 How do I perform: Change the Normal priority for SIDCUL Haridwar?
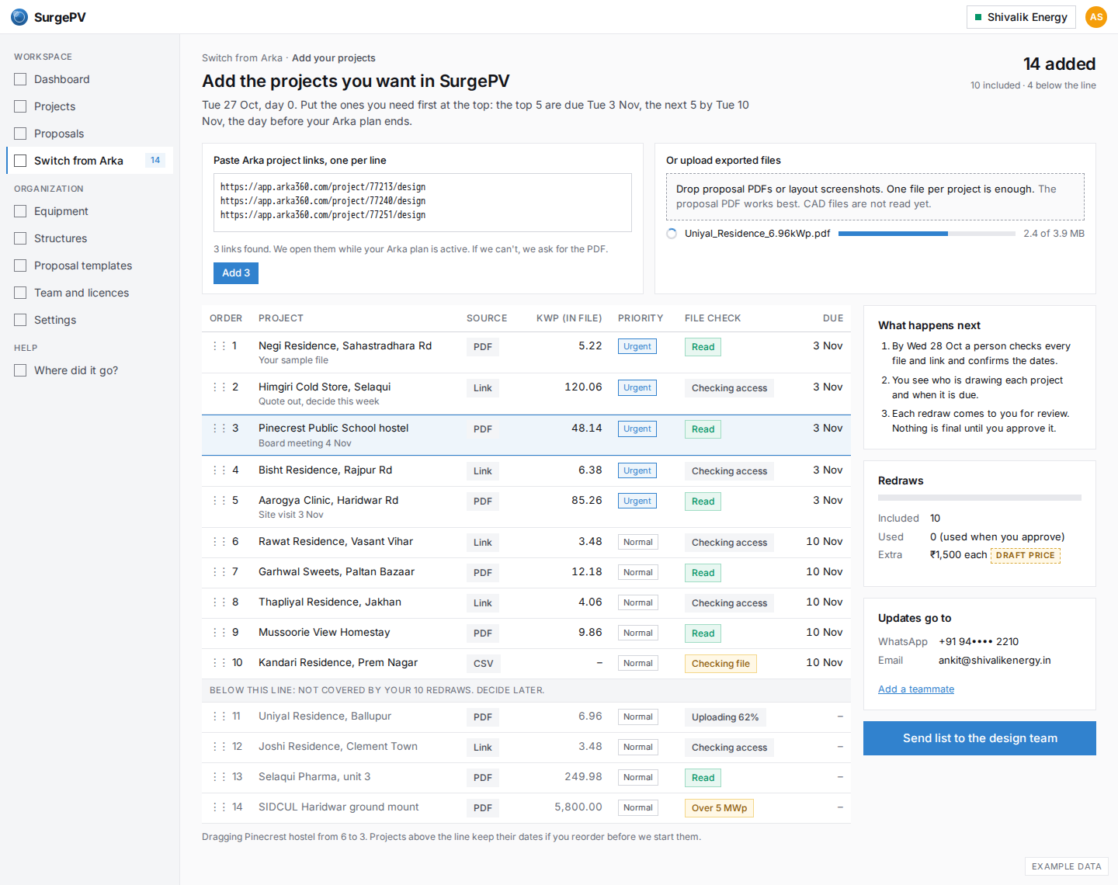[638, 807]
